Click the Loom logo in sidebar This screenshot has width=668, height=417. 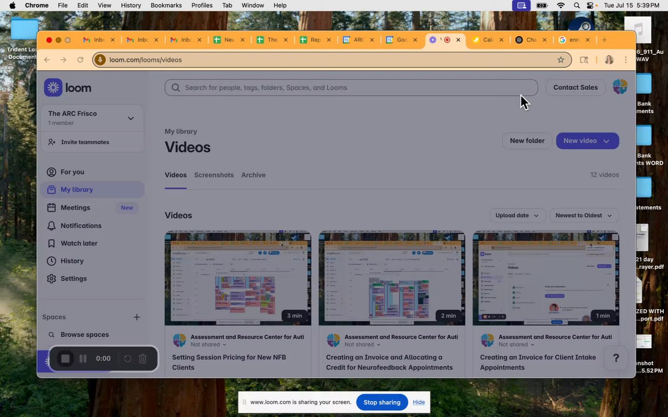click(68, 88)
